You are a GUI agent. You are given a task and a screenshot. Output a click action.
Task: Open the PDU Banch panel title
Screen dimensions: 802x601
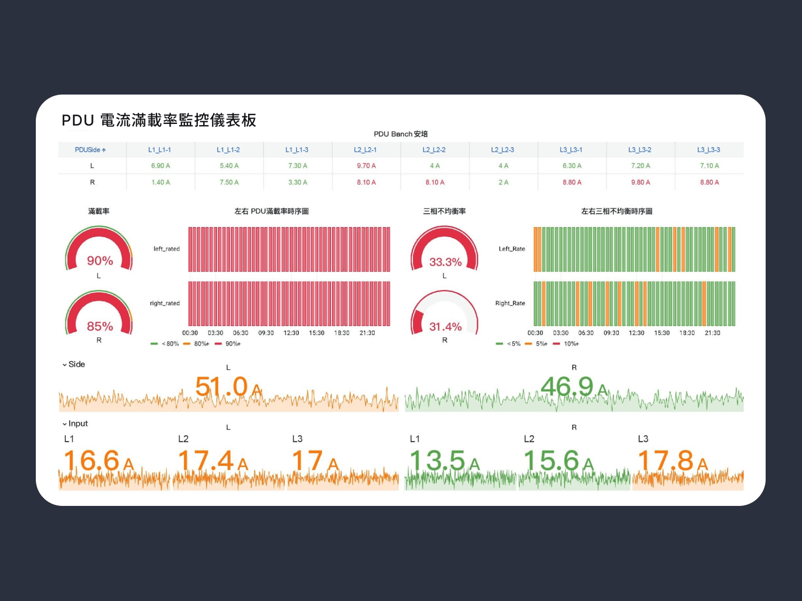(x=400, y=134)
